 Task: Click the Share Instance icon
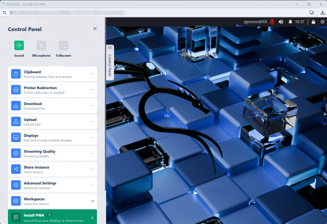tap(16, 169)
